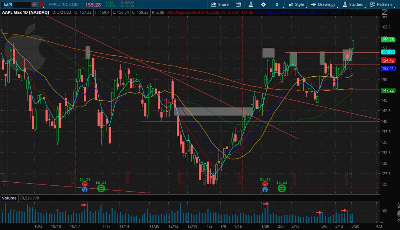Image resolution: width=400 pixels, height=230 pixels.
Task: Click the <millions> volume axis label
Action: point(398,212)
